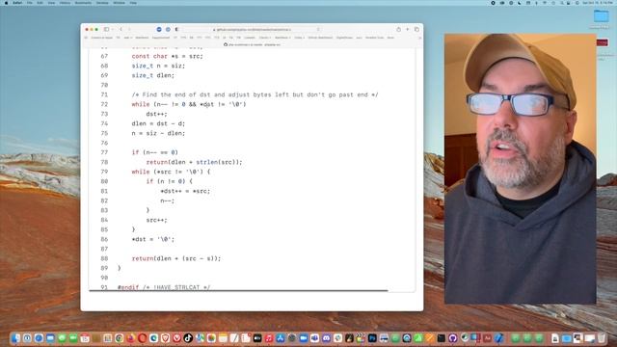This screenshot has height=347, width=617.
Task: Open Terminal from the Dock
Action: tap(442, 338)
